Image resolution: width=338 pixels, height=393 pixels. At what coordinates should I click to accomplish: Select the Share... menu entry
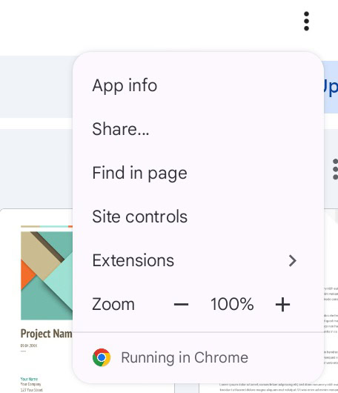coord(198,129)
